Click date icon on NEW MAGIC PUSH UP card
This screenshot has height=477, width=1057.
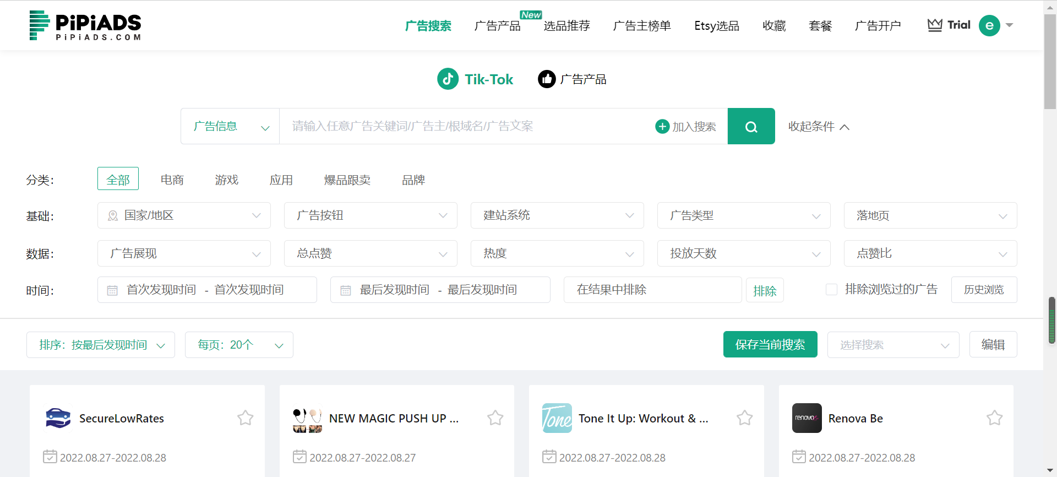click(300, 457)
